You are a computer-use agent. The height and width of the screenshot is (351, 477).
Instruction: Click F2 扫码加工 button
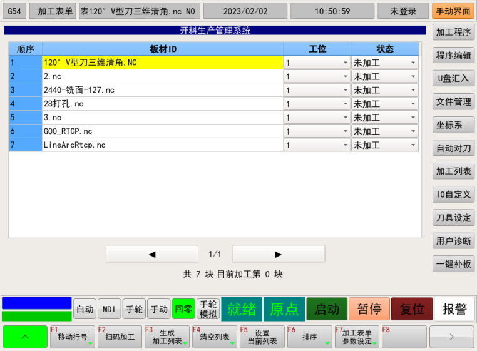pyautogui.click(x=120, y=337)
